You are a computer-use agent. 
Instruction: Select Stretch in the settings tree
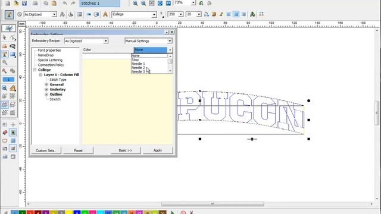[55, 99]
